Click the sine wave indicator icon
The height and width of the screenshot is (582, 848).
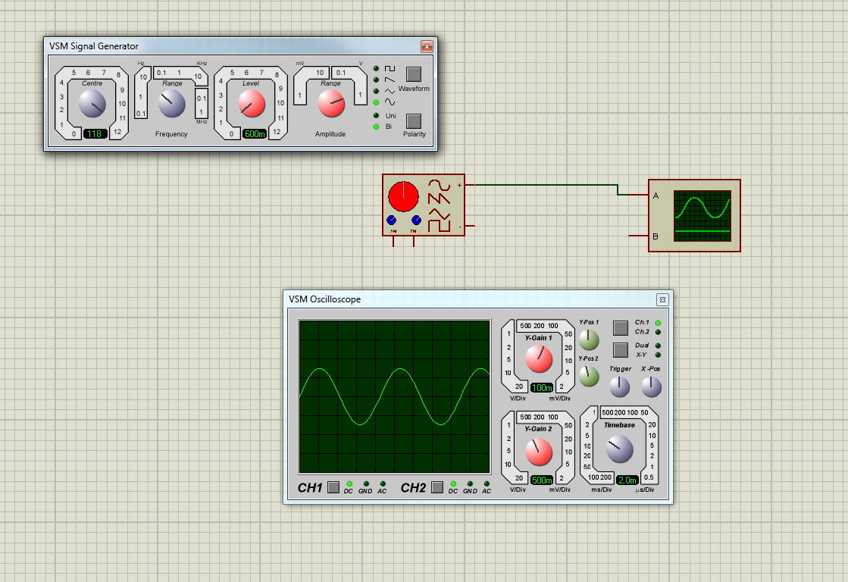pyautogui.click(x=390, y=102)
